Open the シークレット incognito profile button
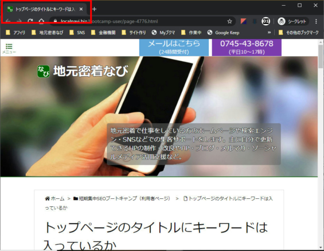This screenshot has height=251, width=324. pos(293,21)
